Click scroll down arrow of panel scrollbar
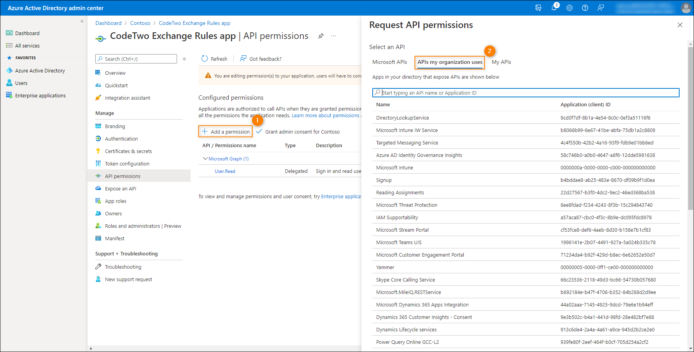The height and width of the screenshot is (352, 694). coord(690,348)
